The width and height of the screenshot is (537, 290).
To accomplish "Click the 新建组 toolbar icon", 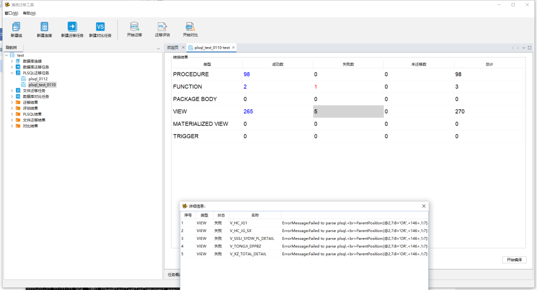I will click(x=16, y=27).
